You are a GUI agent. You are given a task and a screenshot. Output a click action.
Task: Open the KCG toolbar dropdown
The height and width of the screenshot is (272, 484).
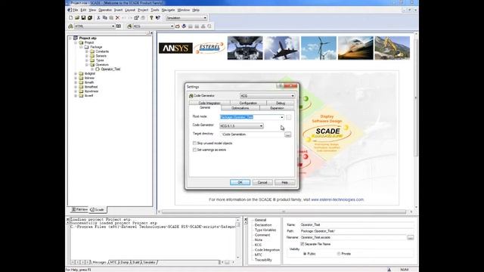click(x=172, y=26)
